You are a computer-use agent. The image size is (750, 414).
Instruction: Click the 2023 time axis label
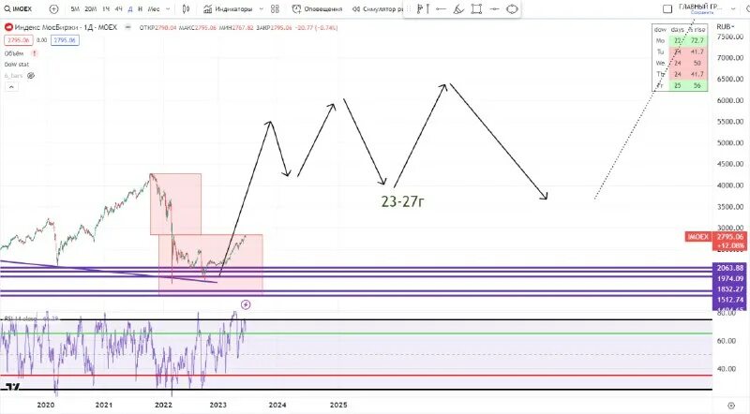(x=218, y=405)
